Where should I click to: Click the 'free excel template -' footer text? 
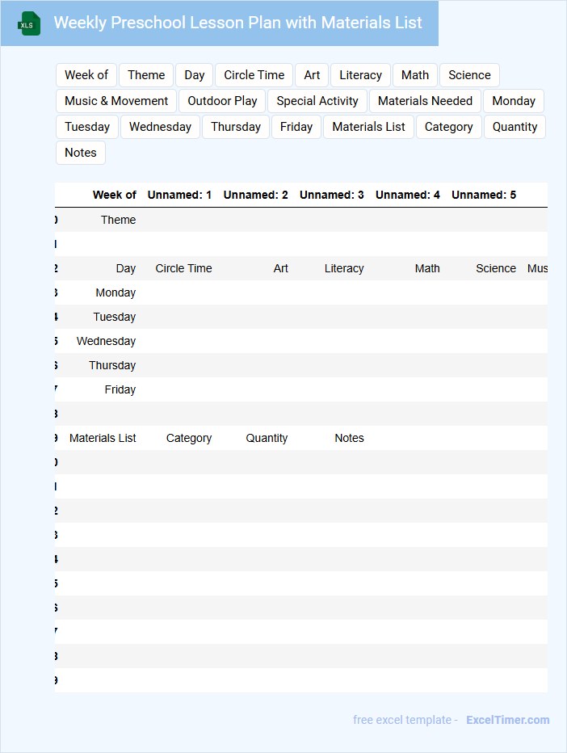point(405,720)
